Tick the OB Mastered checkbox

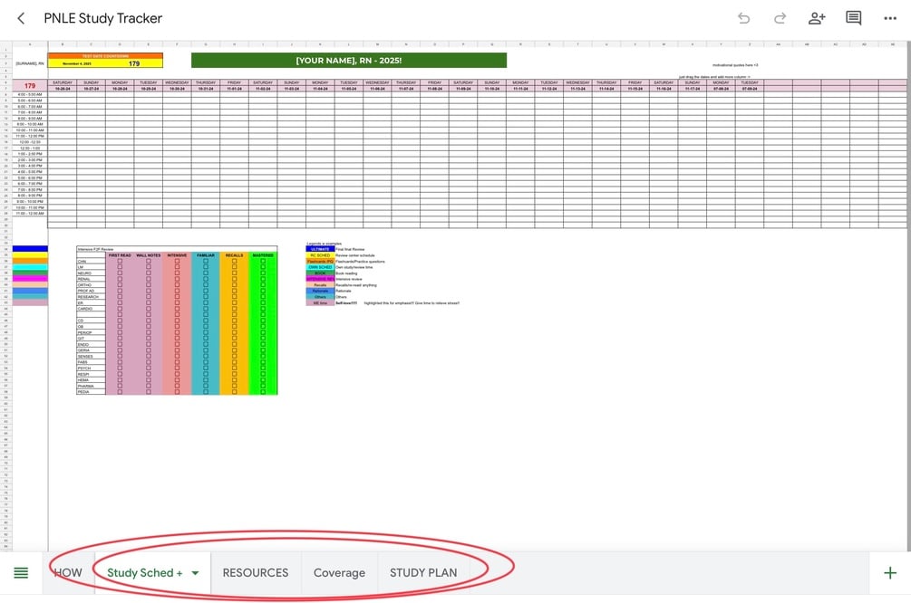click(x=263, y=326)
